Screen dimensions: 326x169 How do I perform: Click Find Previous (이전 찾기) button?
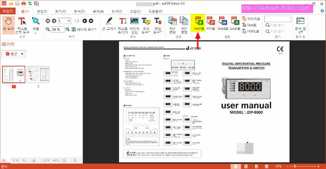(x=275, y=31)
